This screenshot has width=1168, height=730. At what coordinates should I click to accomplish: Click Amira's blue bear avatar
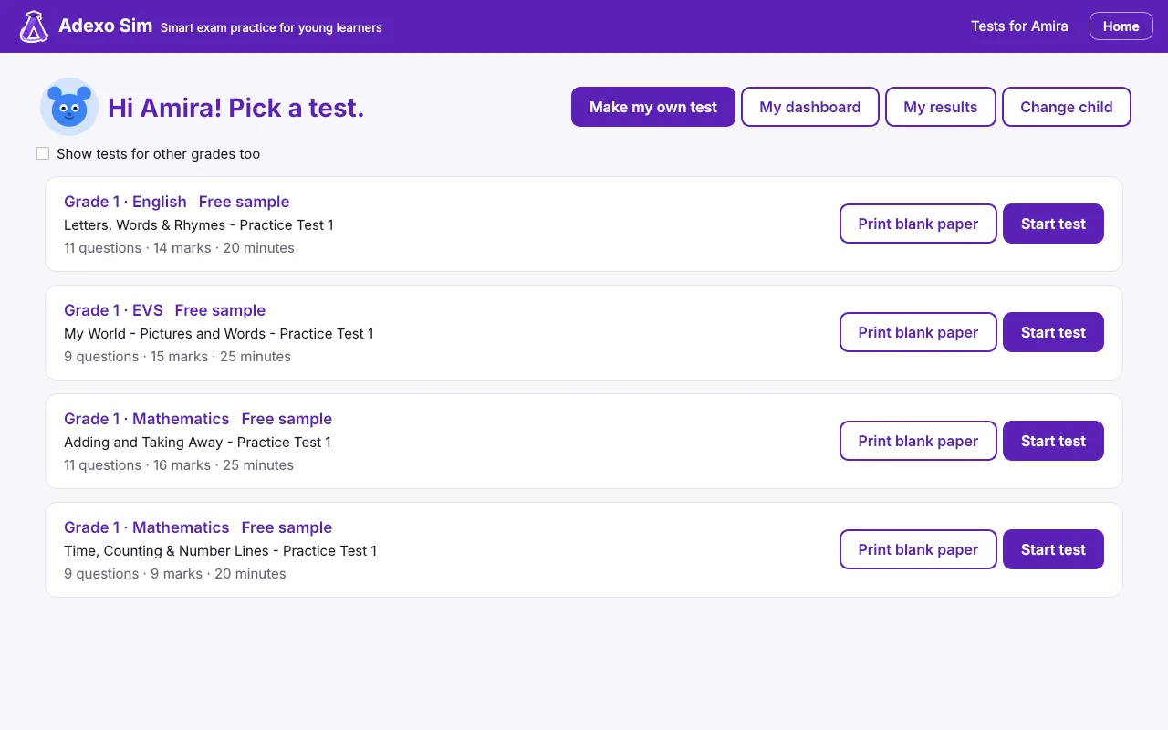pos(69,107)
